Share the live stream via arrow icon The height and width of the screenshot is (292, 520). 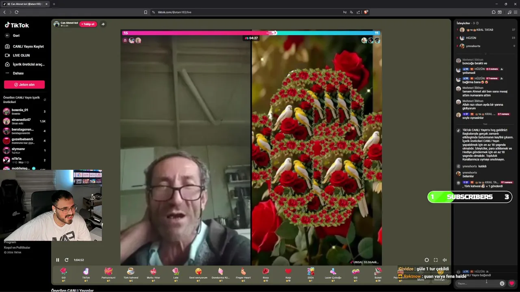coord(103,24)
